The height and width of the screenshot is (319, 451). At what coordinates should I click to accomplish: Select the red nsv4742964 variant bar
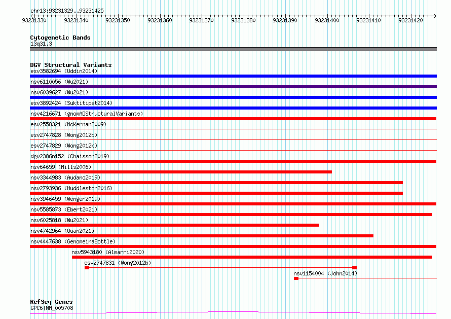point(202,236)
